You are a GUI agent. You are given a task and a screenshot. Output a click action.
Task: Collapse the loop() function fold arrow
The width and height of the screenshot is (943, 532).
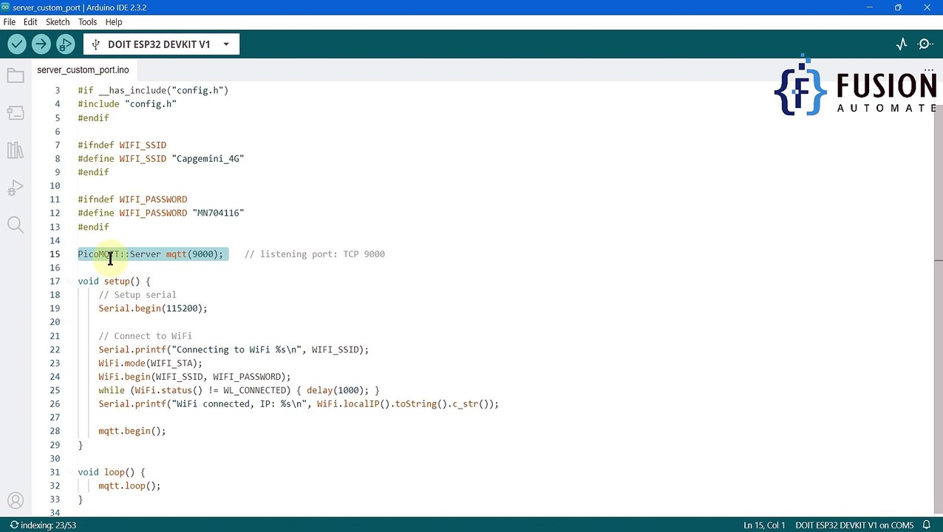[x=70, y=472]
